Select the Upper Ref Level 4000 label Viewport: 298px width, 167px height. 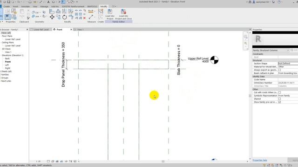[198, 60]
